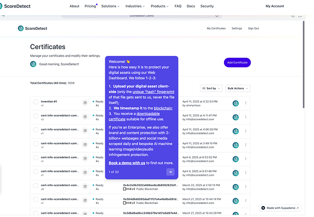
Task: Click the avatar icon in the March 22 row
Action: pos(235,187)
